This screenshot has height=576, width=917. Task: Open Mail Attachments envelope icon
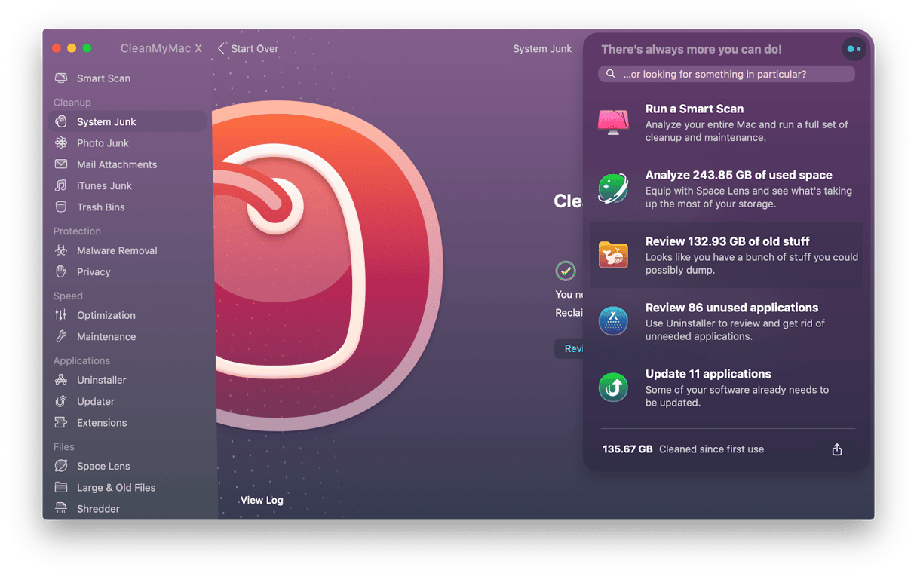pyautogui.click(x=61, y=164)
